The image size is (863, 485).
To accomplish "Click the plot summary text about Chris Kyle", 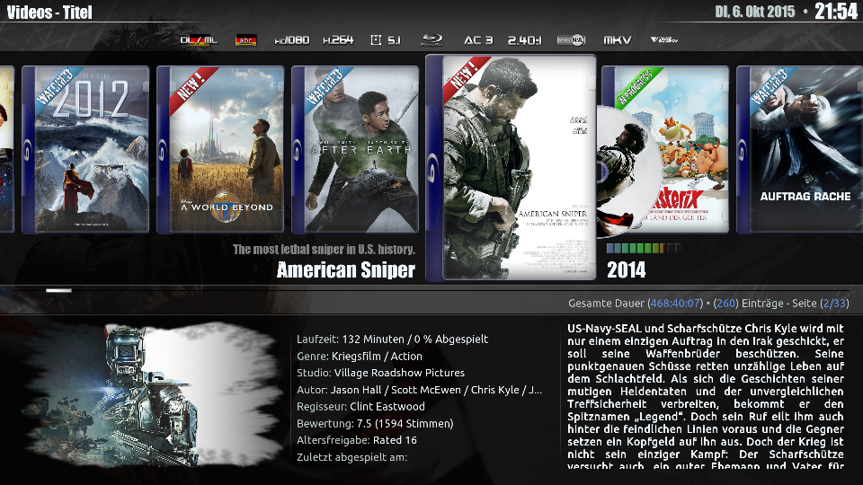I will (705, 396).
